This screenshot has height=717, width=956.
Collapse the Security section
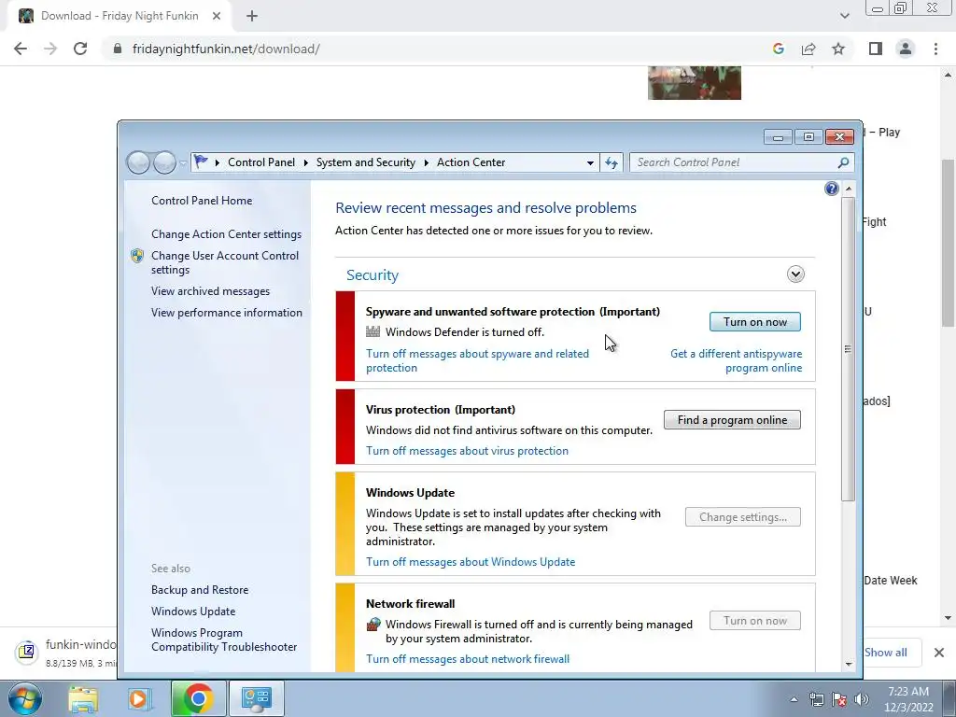[x=795, y=274]
